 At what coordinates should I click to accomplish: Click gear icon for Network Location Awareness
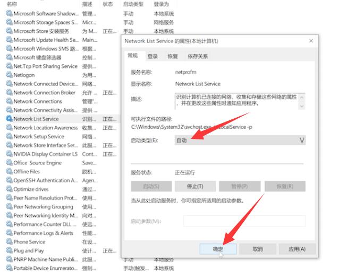[x=9, y=128]
